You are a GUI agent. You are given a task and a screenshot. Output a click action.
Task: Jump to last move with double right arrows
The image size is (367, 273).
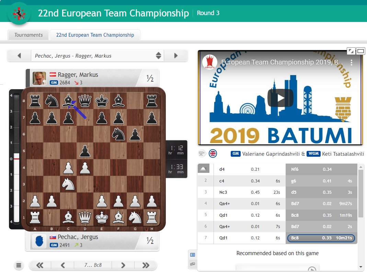click(x=146, y=265)
